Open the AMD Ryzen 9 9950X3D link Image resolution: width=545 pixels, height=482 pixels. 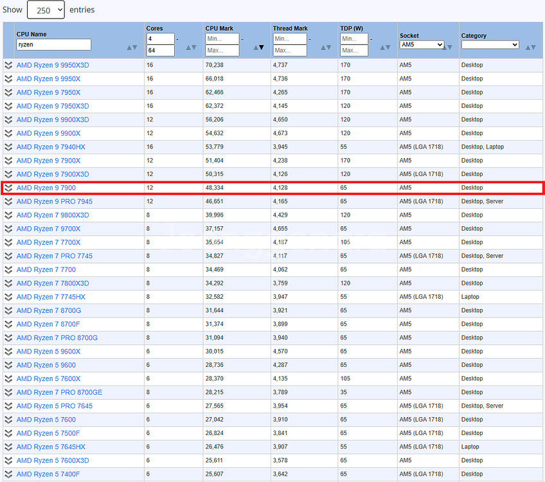click(x=53, y=66)
